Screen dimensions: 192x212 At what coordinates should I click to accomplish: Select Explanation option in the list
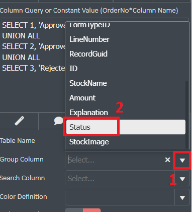point(126,113)
